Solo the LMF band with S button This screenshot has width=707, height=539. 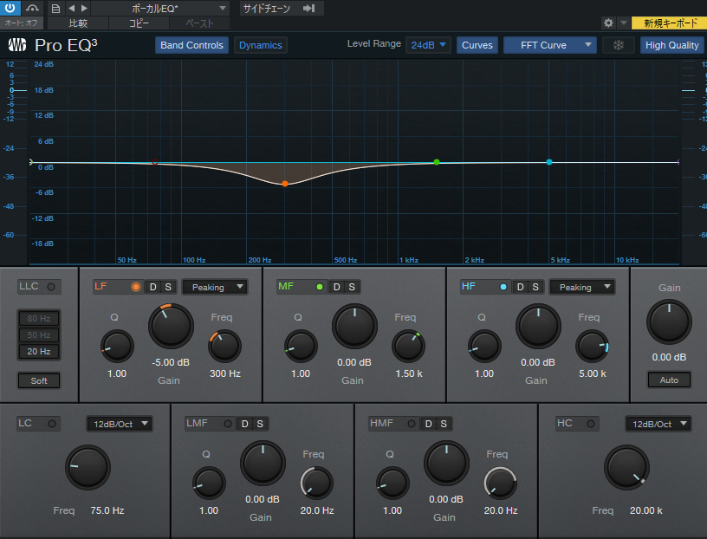[x=260, y=424]
